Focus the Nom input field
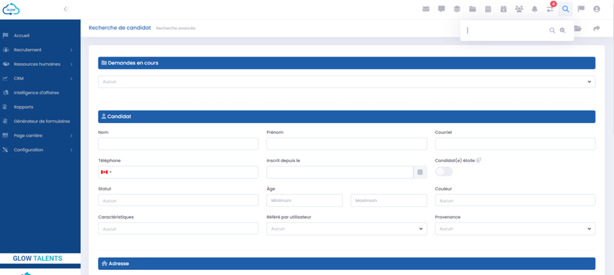 click(178, 143)
